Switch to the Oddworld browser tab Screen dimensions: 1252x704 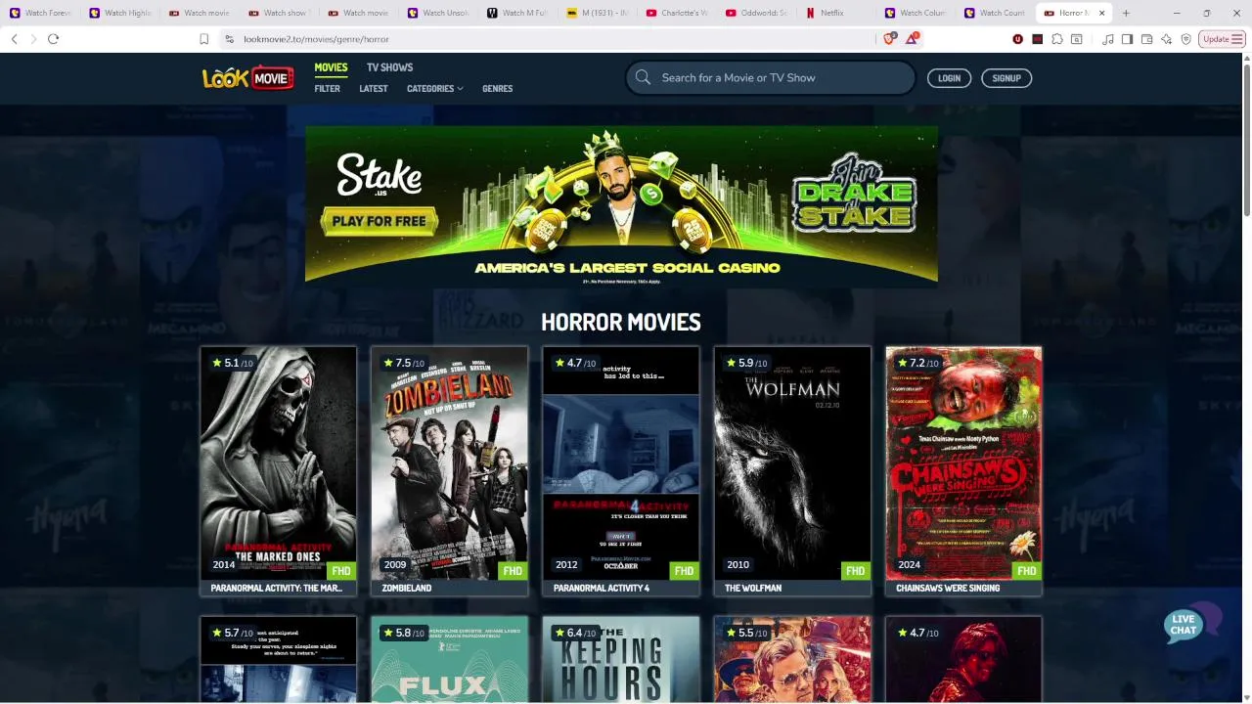tap(756, 13)
